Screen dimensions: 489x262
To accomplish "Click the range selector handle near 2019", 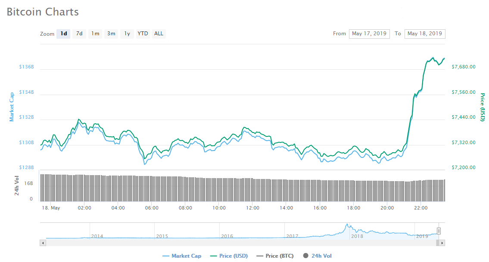I will 439,231.
